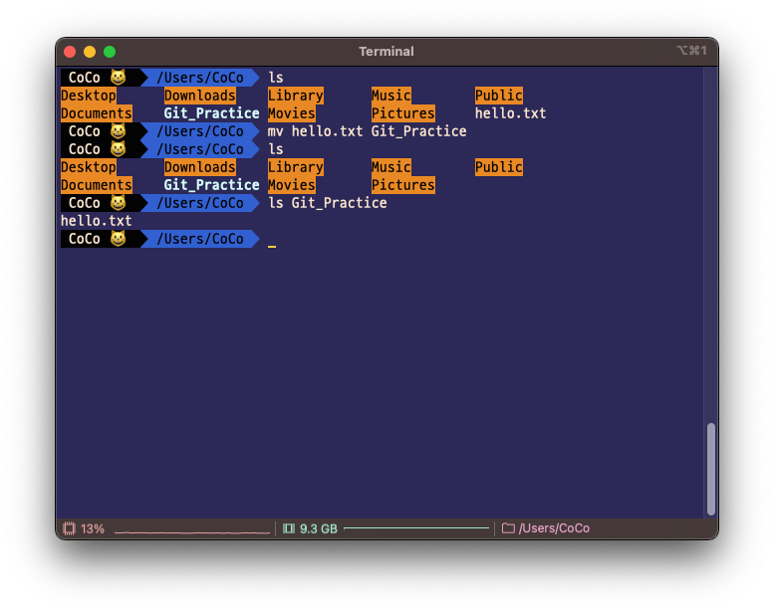Click the vertical scrollbar thumb
The height and width of the screenshot is (613, 774).
711,469
